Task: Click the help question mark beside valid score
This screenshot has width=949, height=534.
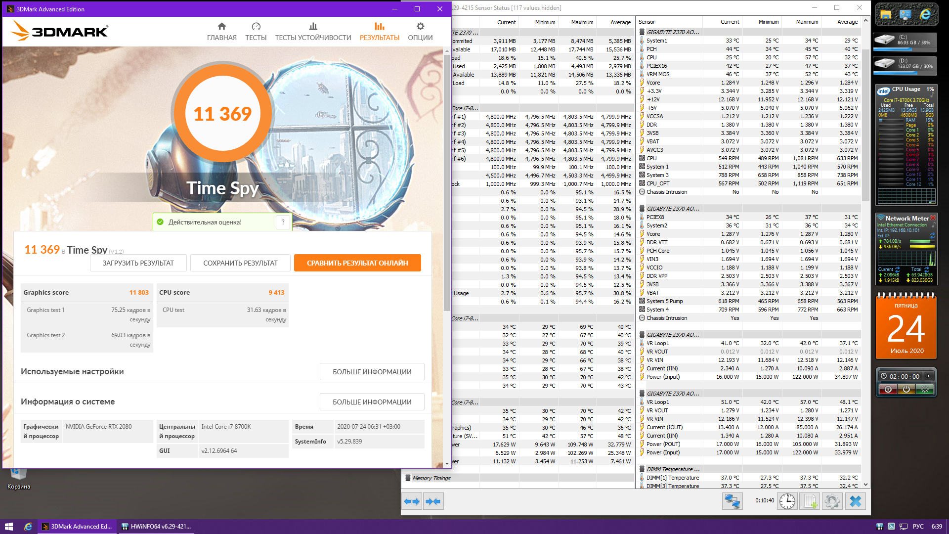Action: click(283, 222)
